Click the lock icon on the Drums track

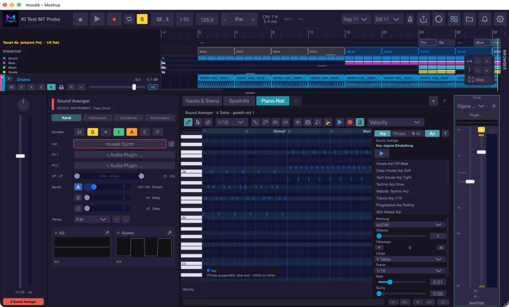point(62,87)
